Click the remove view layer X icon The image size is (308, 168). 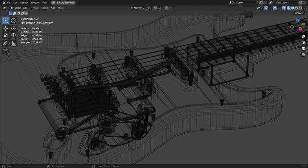click(x=304, y=3)
